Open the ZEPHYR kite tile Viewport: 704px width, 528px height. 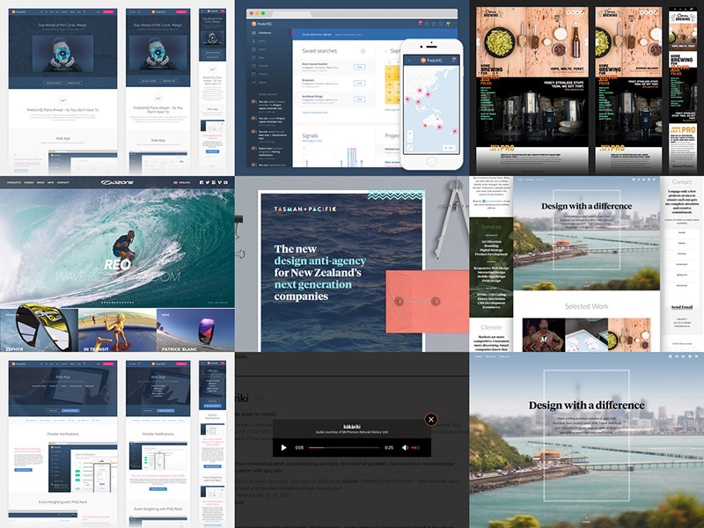point(39,330)
